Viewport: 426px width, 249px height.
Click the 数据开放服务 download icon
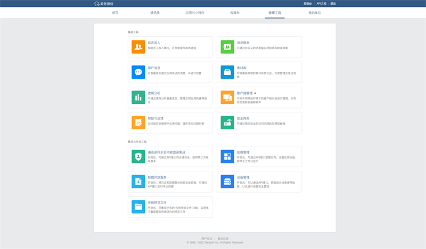[138, 181]
